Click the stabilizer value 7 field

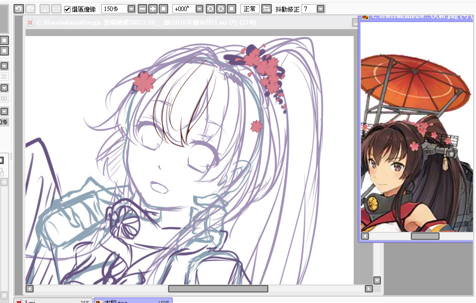[x=309, y=9]
